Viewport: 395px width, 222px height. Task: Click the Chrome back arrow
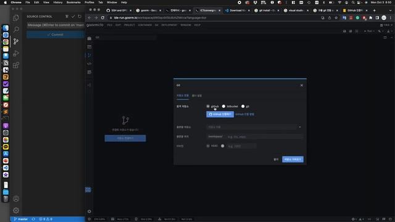point(89,18)
